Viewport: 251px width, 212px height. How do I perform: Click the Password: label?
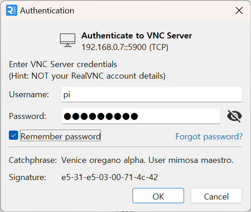[27, 116]
